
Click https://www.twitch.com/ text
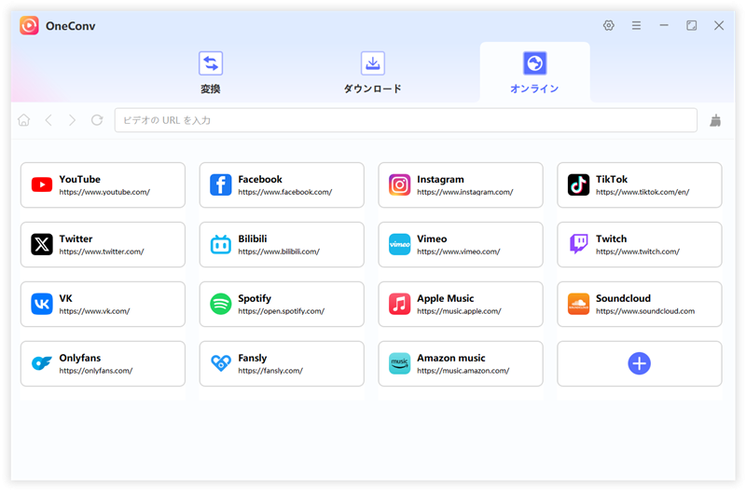click(x=638, y=252)
